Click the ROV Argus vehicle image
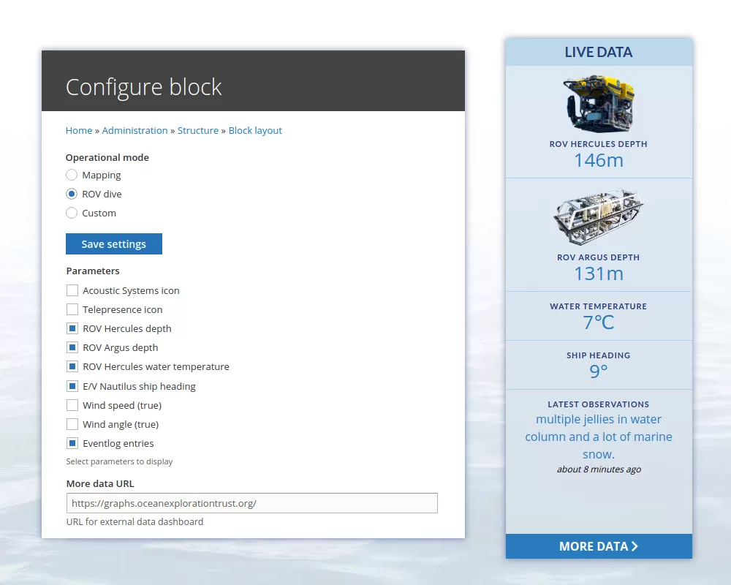The image size is (731, 585). point(598,217)
